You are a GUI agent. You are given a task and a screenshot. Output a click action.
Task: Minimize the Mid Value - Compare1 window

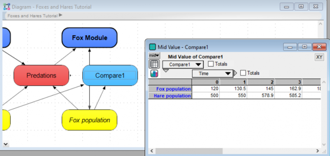(290, 47)
